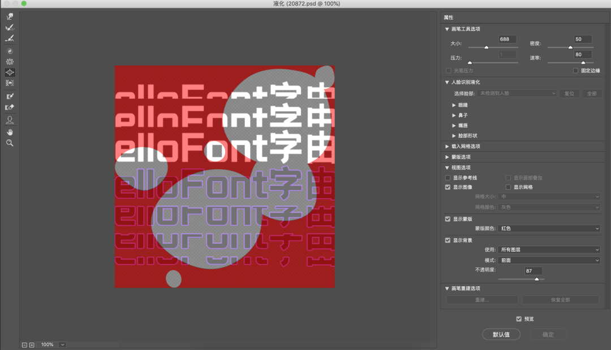This screenshot has height=350, width=611.
Task: Select the Face tool
Action: (x=10, y=120)
